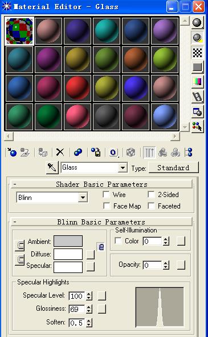Viewport: 208px width, 337px height.
Task: Click the eyedropper pick material icon
Action: 52,167
